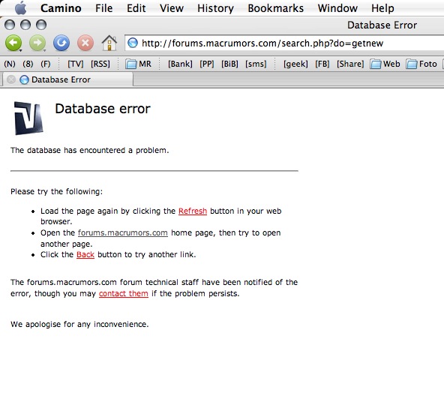Open the Web bookmarks folder
This screenshot has height=405, width=444.
pyautogui.click(x=385, y=64)
